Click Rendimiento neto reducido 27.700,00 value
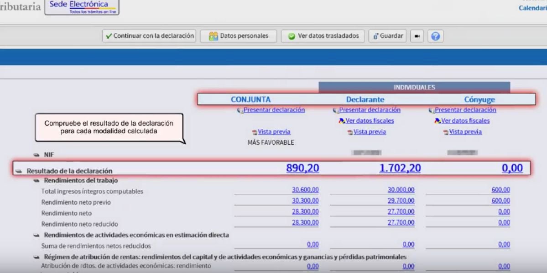The image size is (547, 273). click(x=401, y=222)
